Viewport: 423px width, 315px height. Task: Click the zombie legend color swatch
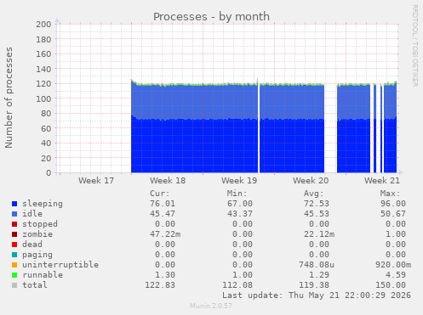14,234
